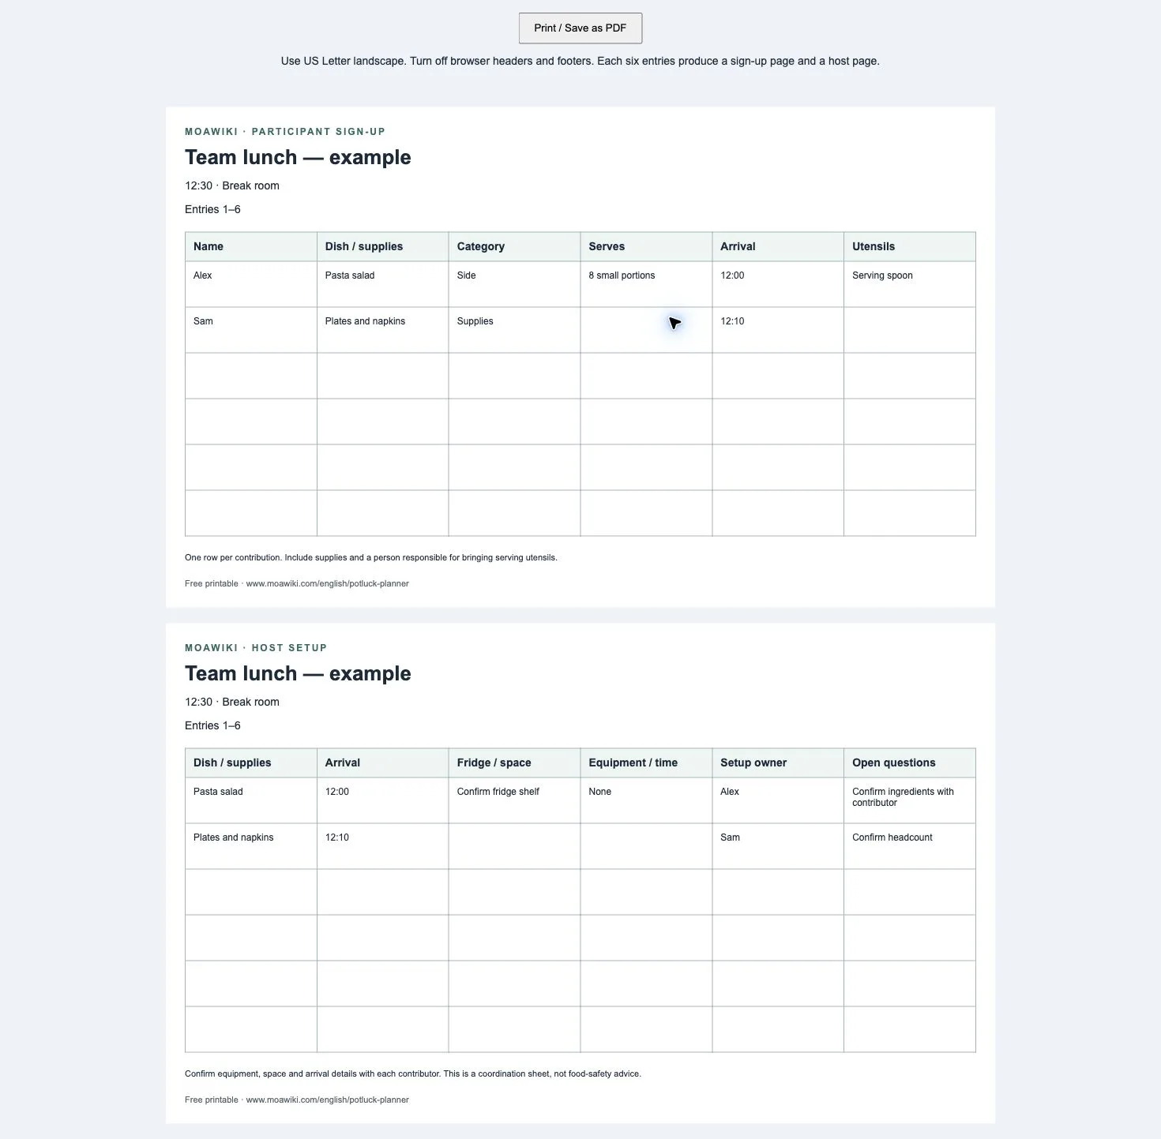Click the 'Utensils' column header

910,246
